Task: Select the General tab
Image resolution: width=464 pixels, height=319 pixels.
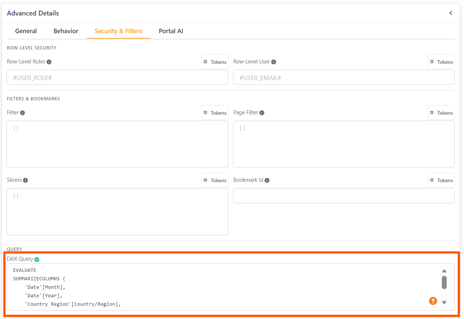Action: 26,31
